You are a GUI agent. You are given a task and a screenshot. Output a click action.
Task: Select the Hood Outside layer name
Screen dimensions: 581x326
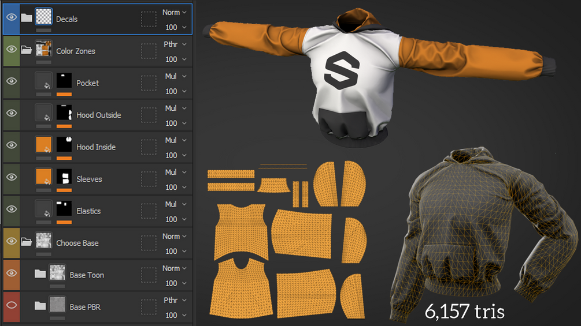pos(98,115)
